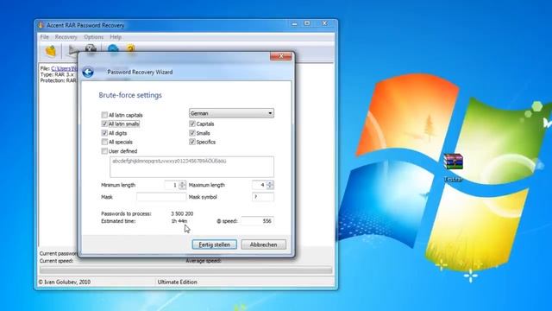Uncheck the German Capitals checkbox

[191, 124]
